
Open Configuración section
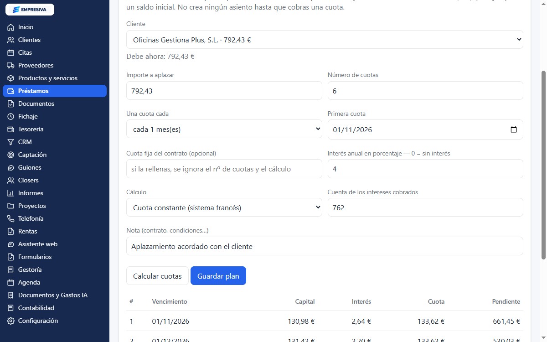55,321
